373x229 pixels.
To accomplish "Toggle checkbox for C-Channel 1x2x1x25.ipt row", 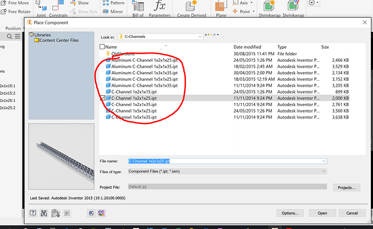I will coord(102,98).
